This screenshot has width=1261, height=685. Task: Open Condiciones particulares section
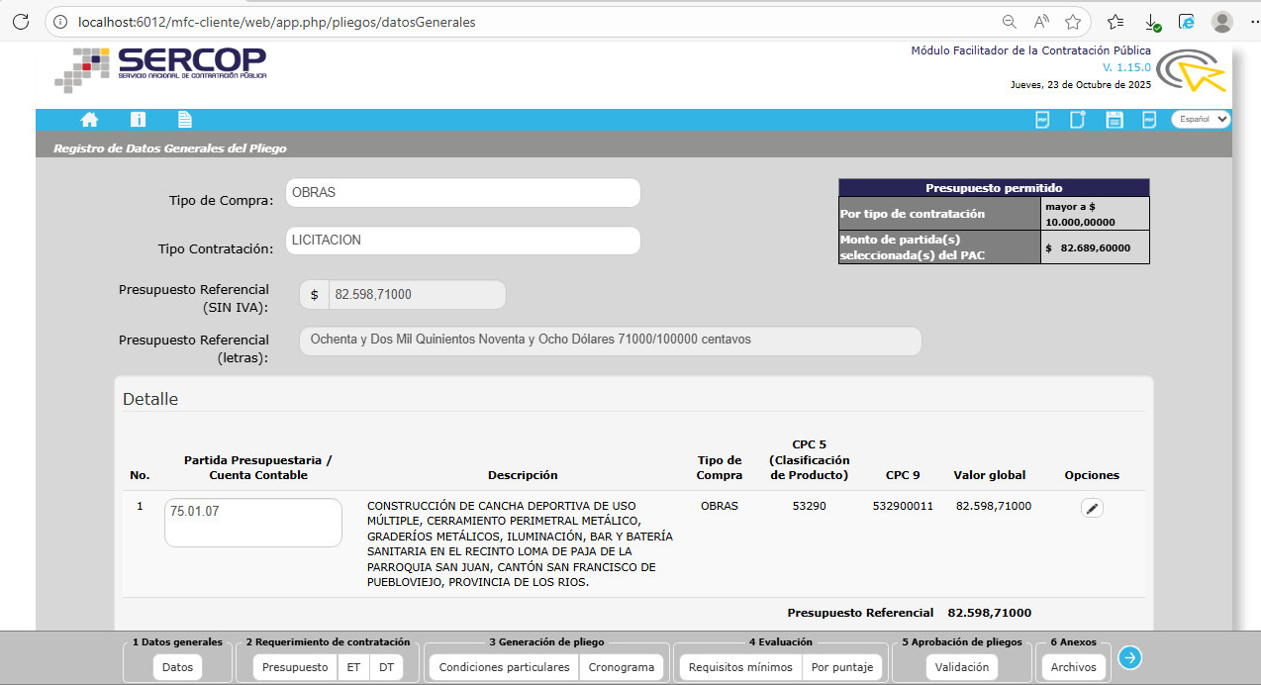pos(504,667)
